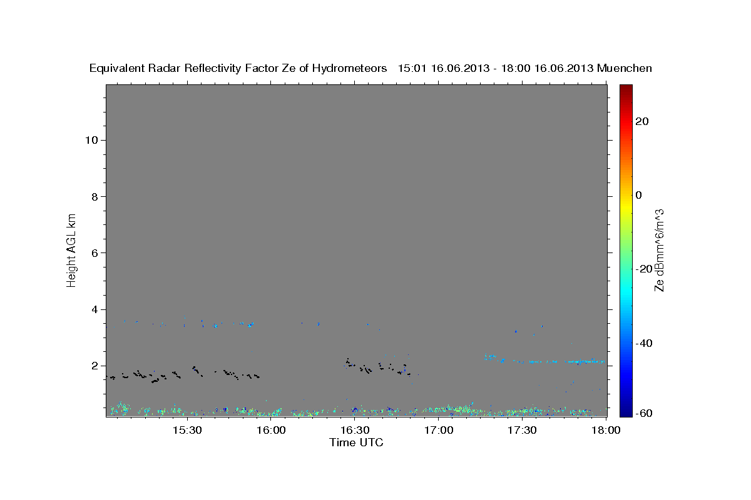Image resolution: width=751 pixels, height=500 pixels.
Task: Click the colorbar label 20
Action: [x=642, y=121]
